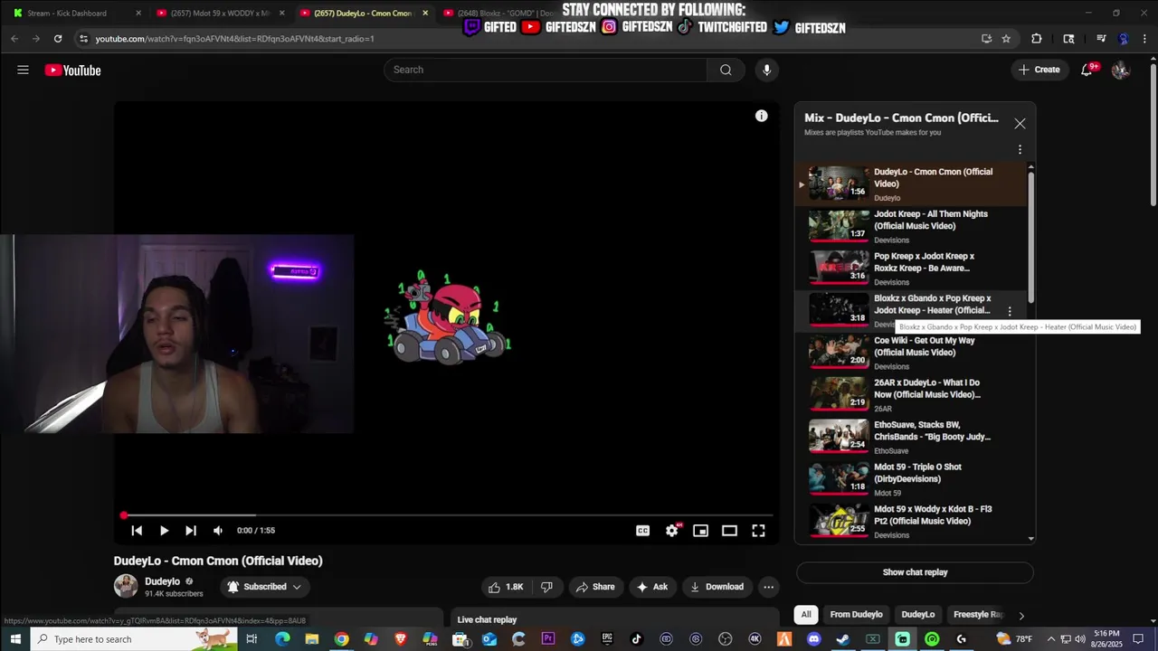Viewport: 1158px width, 651px height.
Task: Select the From Dudeylo filter chip
Action: pyautogui.click(x=856, y=615)
